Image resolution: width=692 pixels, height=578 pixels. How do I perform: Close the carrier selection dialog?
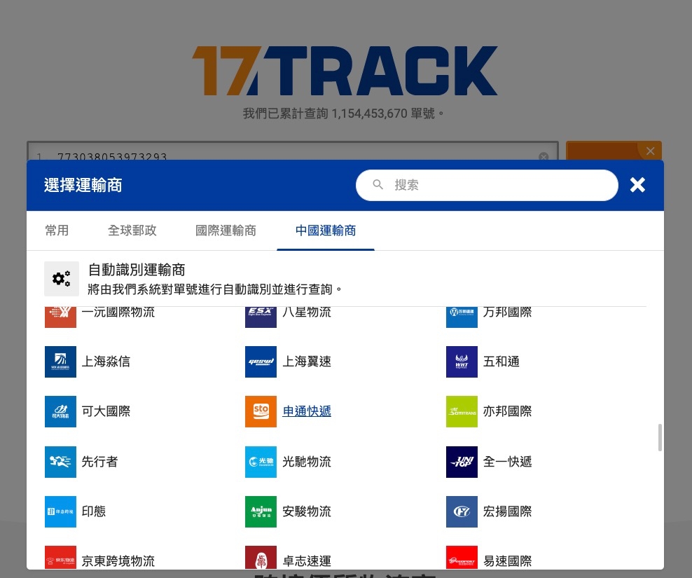[x=637, y=184]
